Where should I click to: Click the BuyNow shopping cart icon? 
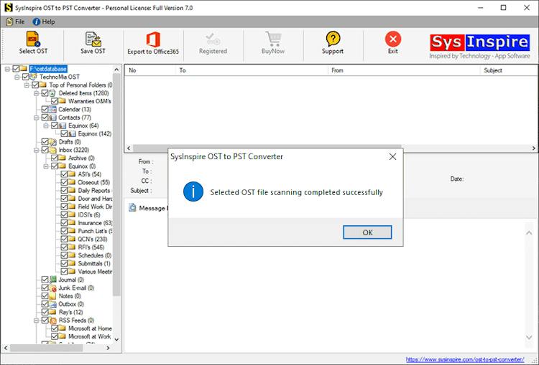pyautogui.click(x=273, y=39)
